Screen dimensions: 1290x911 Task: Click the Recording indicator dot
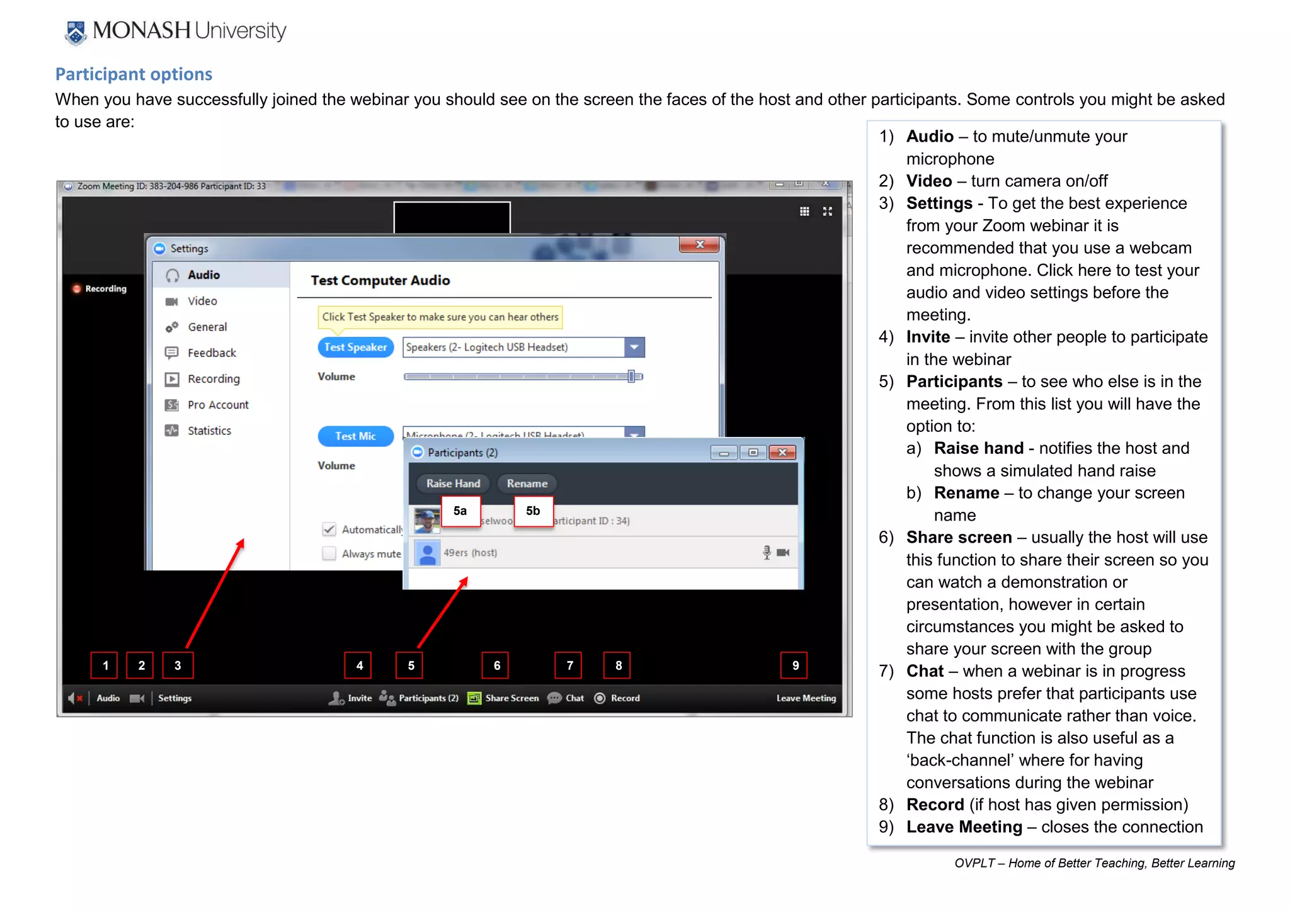tap(77, 289)
